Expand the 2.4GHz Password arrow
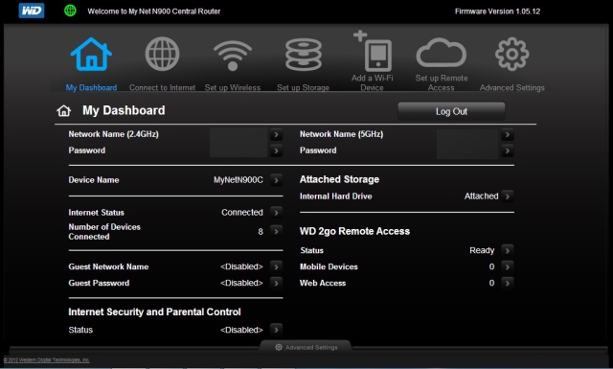Screen dimensions: 613x369 pos(276,150)
